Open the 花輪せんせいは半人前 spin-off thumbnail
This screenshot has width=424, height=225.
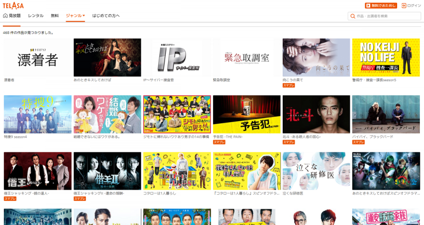(246, 171)
